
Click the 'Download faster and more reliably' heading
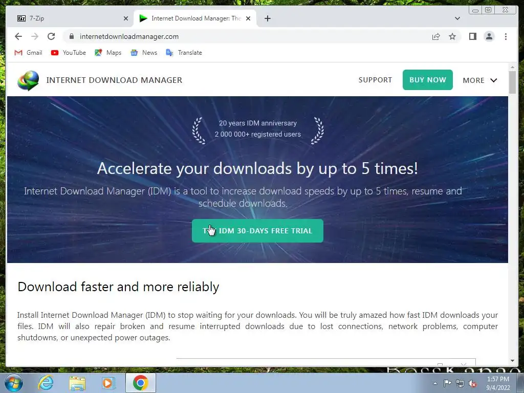click(118, 287)
